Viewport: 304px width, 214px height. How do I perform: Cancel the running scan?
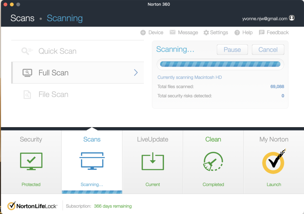point(268,50)
